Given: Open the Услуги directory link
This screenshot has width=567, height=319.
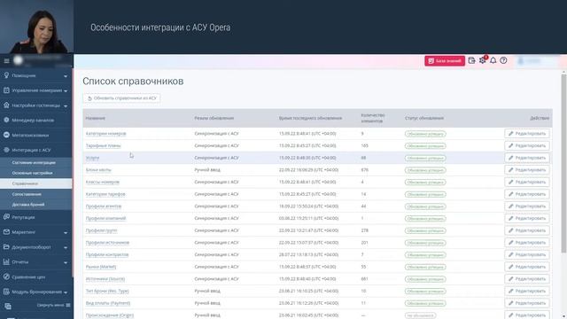Looking at the screenshot, I should 92,158.
